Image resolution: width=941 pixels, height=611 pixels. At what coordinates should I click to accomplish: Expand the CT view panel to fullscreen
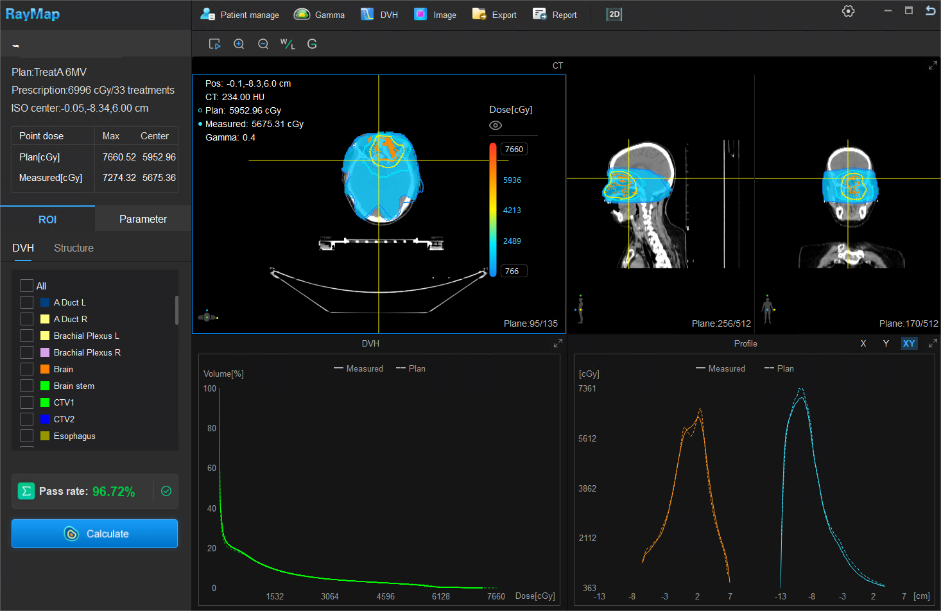[x=932, y=65]
